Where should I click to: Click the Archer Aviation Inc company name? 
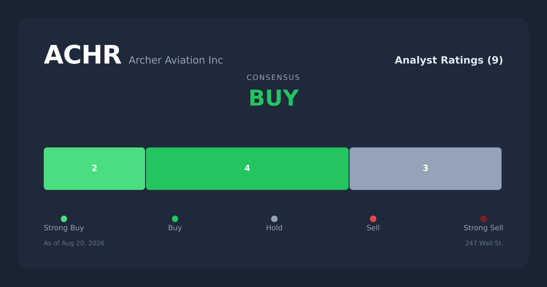click(x=176, y=60)
